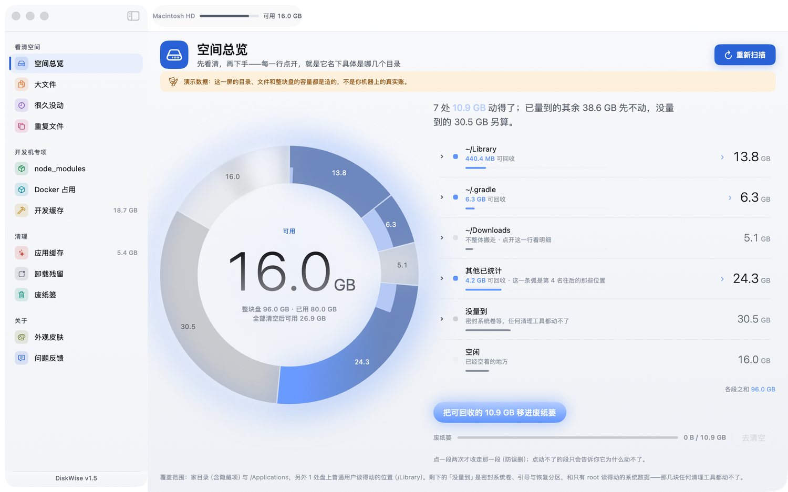This screenshot has width=788, height=492.
Task: Click the node_modules cube icon
Action: pyautogui.click(x=22, y=169)
